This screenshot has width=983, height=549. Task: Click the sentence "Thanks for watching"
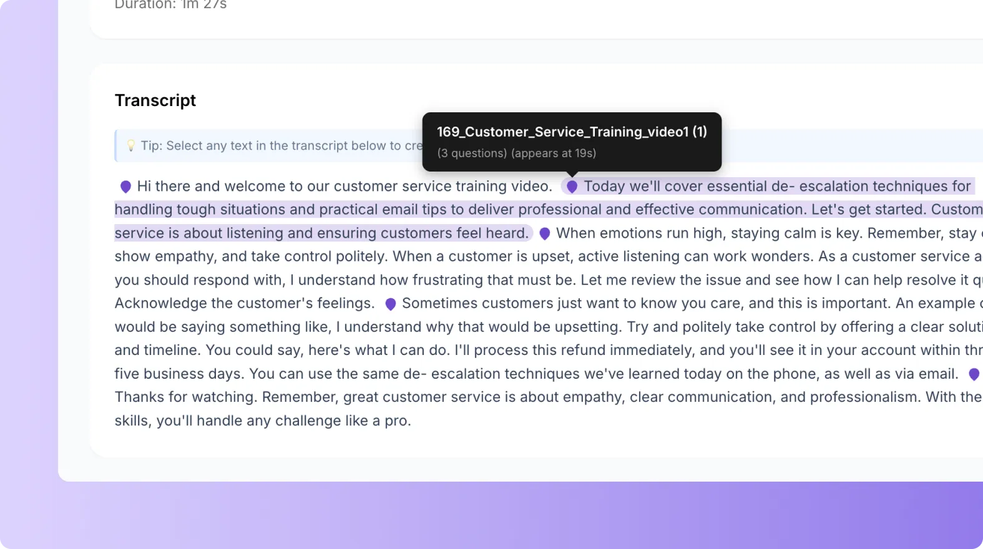(x=186, y=397)
